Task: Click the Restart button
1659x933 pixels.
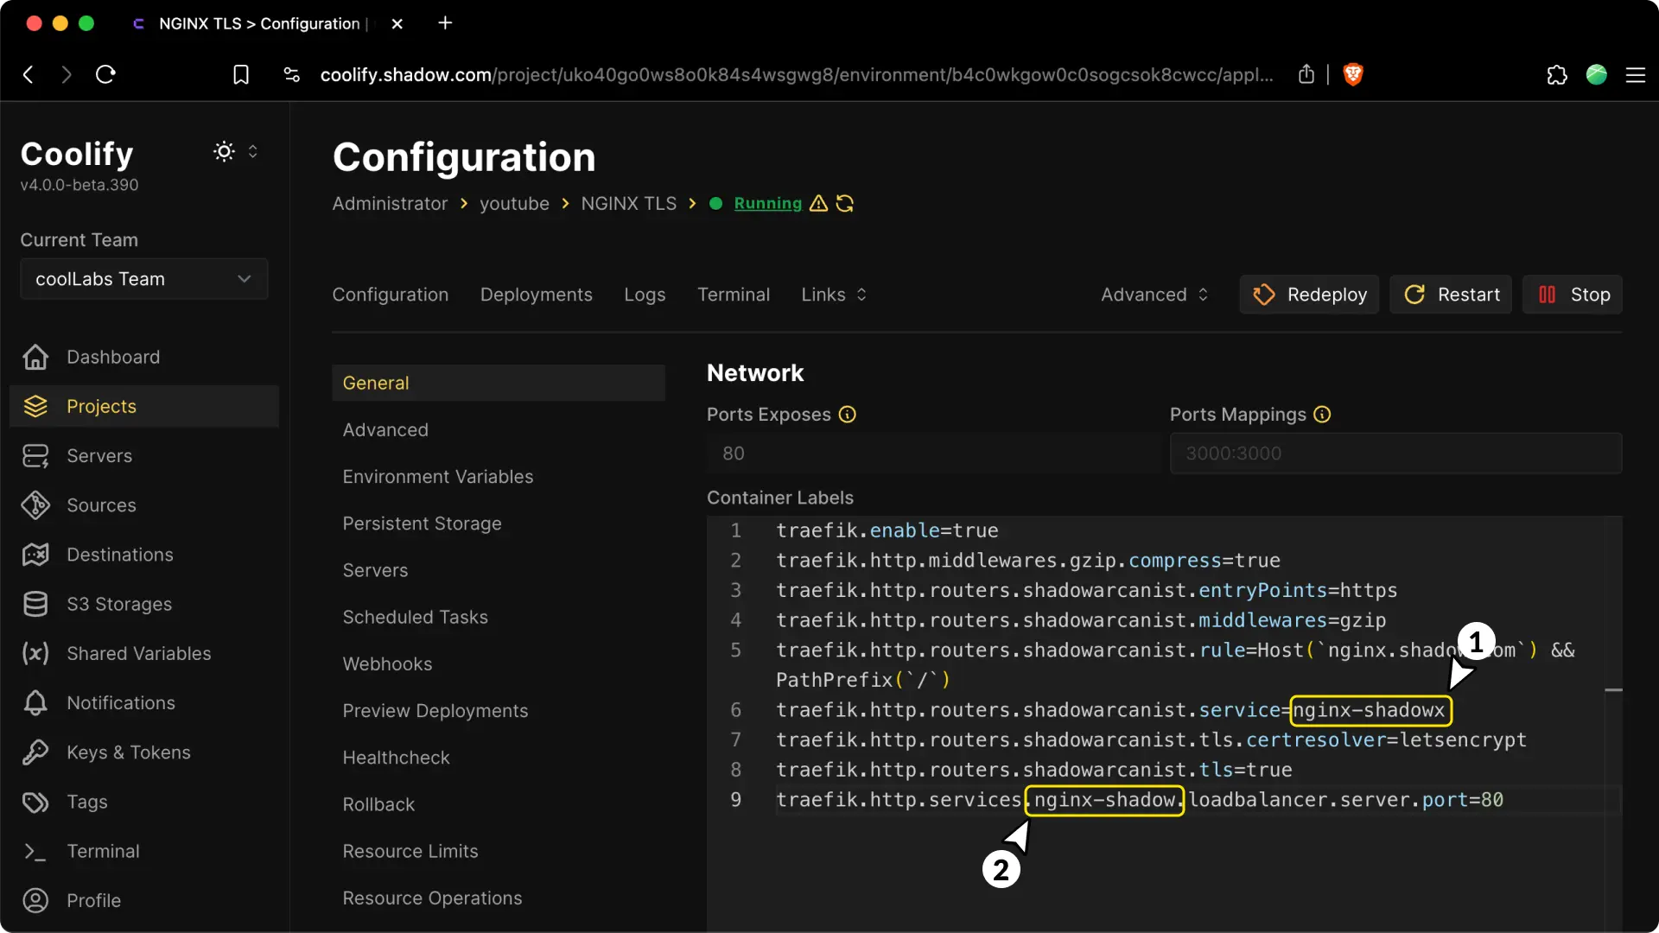Action: (1451, 295)
